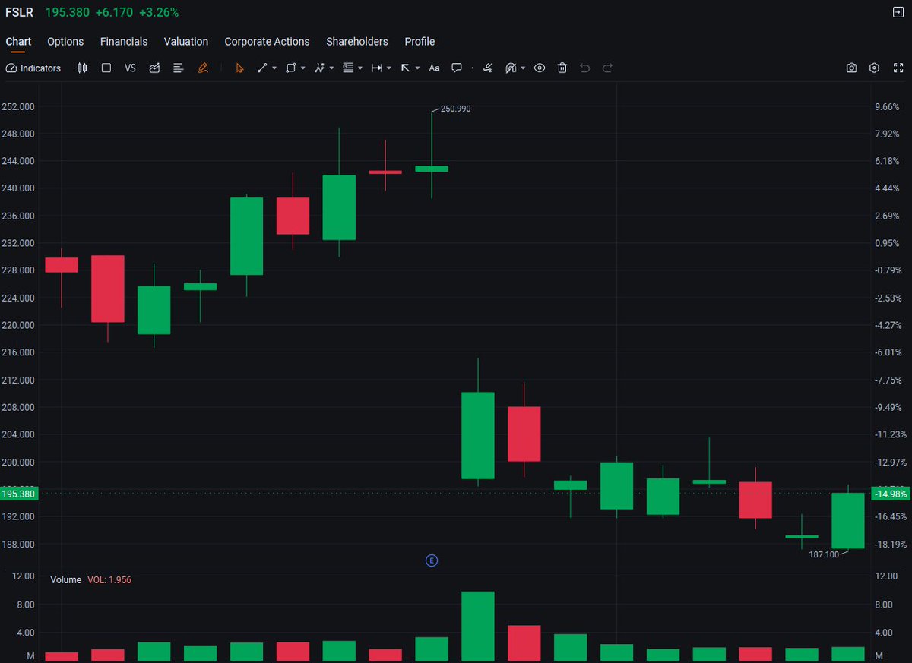This screenshot has width=912, height=663.
Task: Open the Profile tab
Action: 420,42
